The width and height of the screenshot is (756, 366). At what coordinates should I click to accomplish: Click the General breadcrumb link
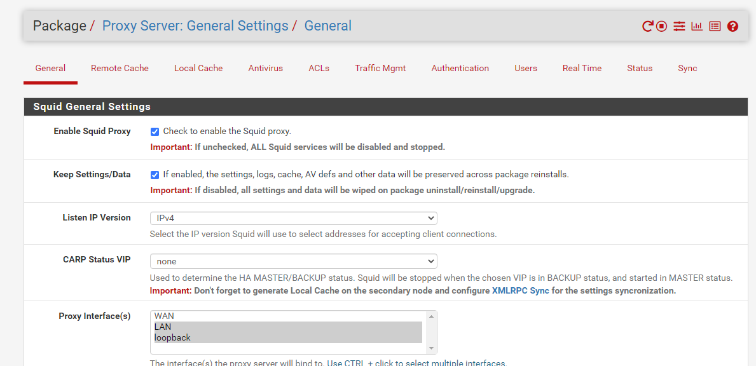pyautogui.click(x=328, y=25)
